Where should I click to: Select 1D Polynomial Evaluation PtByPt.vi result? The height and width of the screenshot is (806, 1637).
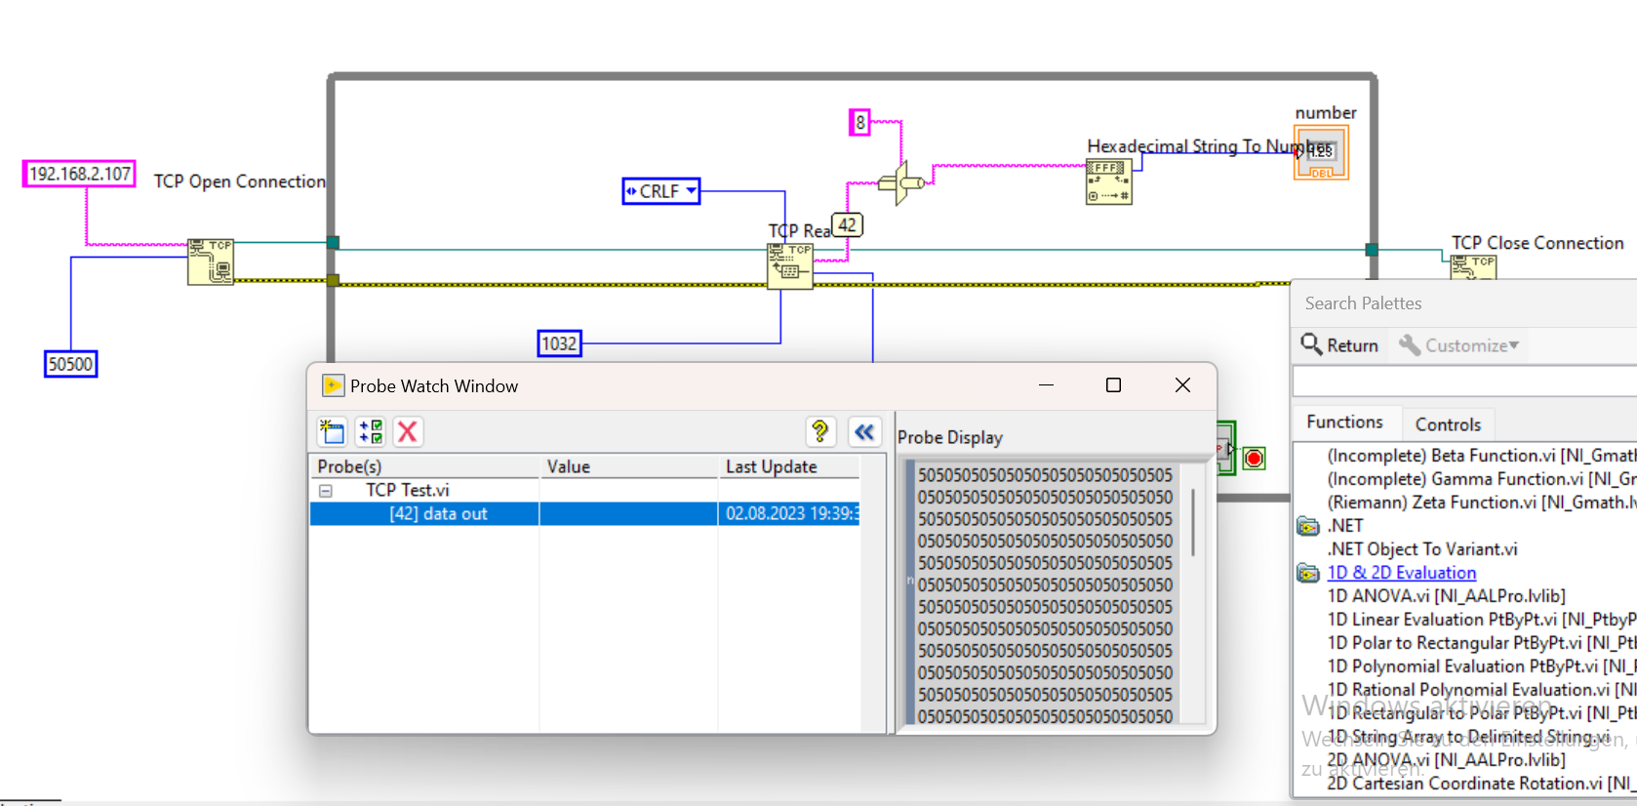pos(1481,666)
